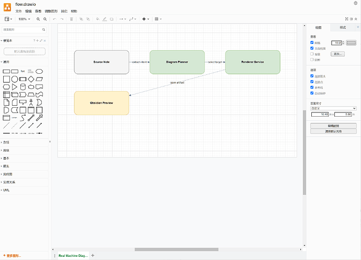Image resolution: width=361 pixels, height=260 pixels.
Task: Open the View panels dropdown in toolbar
Action: (8, 19)
